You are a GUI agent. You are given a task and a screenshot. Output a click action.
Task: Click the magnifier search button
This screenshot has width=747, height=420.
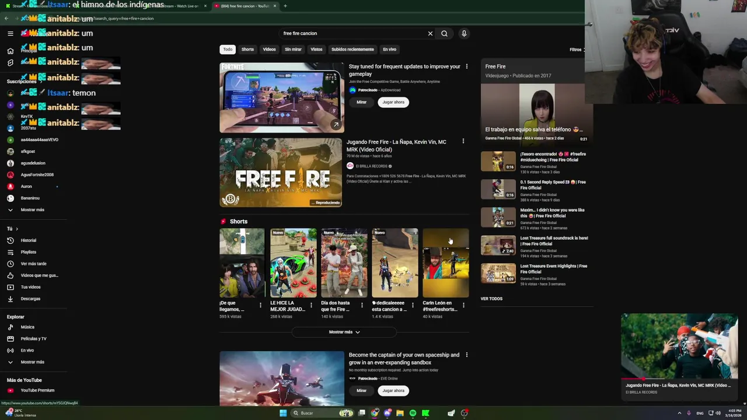click(x=444, y=33)
